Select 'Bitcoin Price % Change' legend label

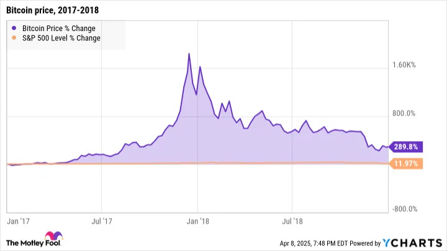click(59, 29)
